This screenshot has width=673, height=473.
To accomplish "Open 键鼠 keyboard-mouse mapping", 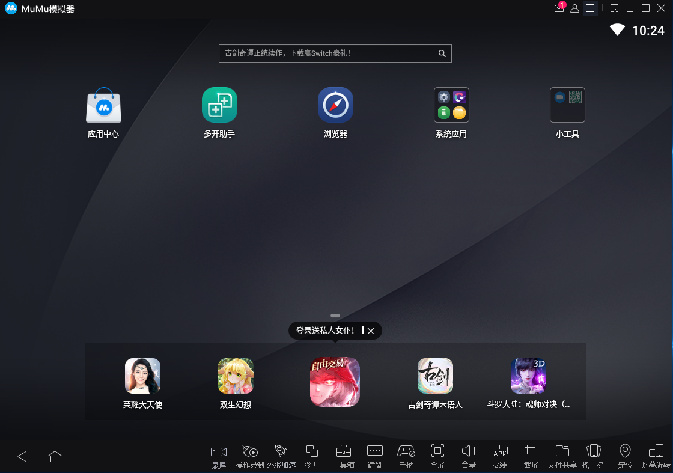I will (x=375, y=456).
